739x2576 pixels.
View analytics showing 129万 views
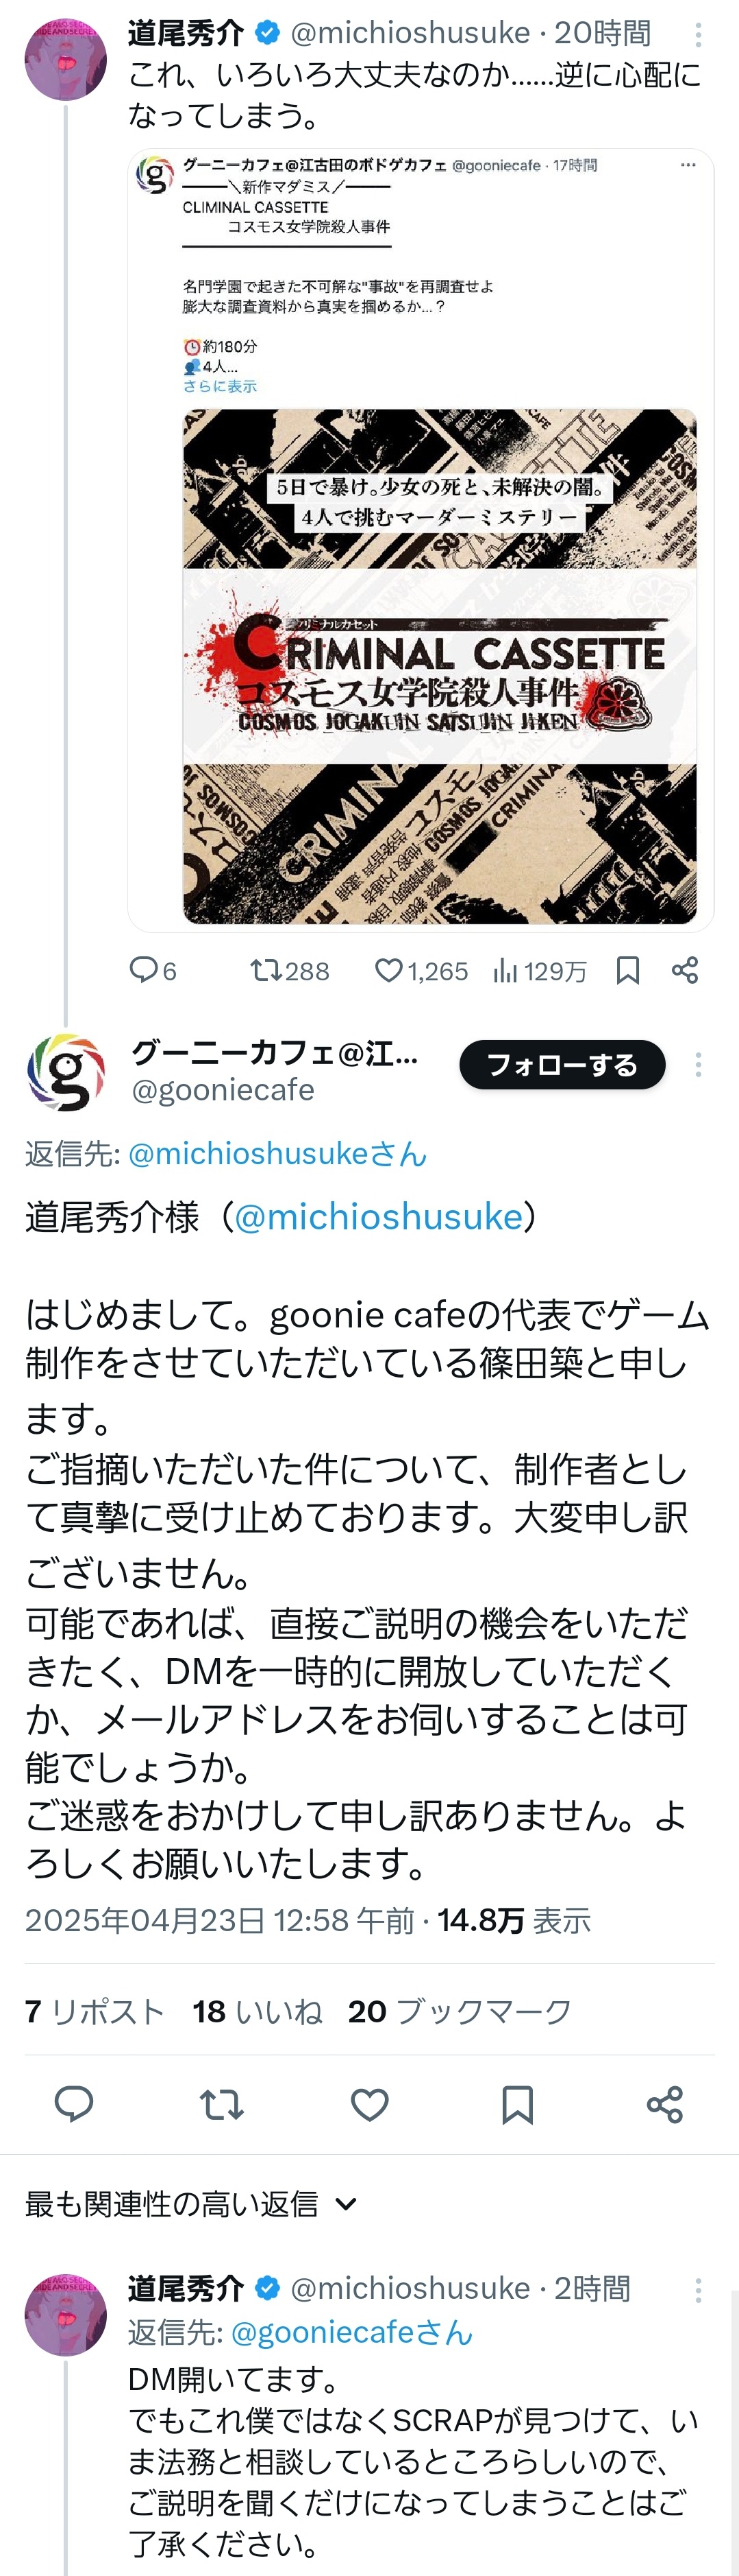click(539, 970)
